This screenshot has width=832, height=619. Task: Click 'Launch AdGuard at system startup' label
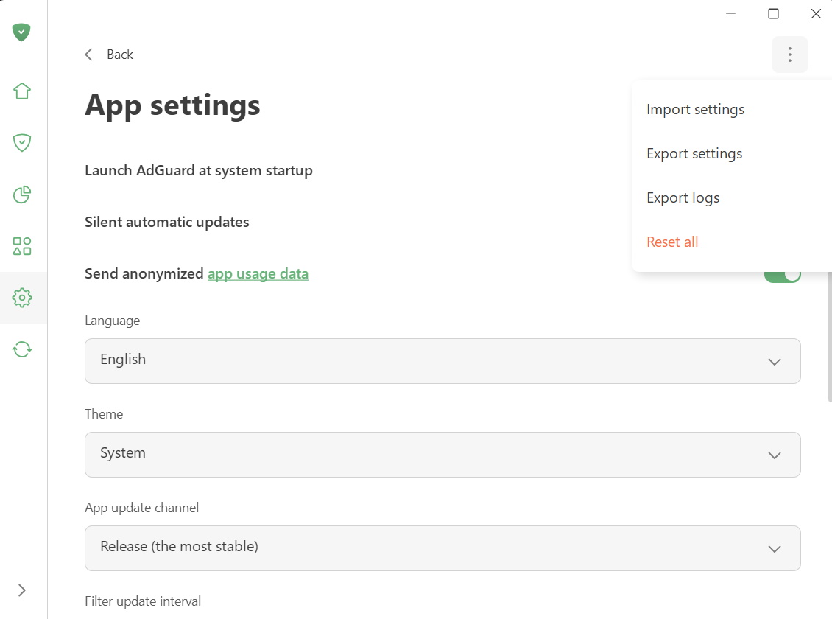pos(199,170)
